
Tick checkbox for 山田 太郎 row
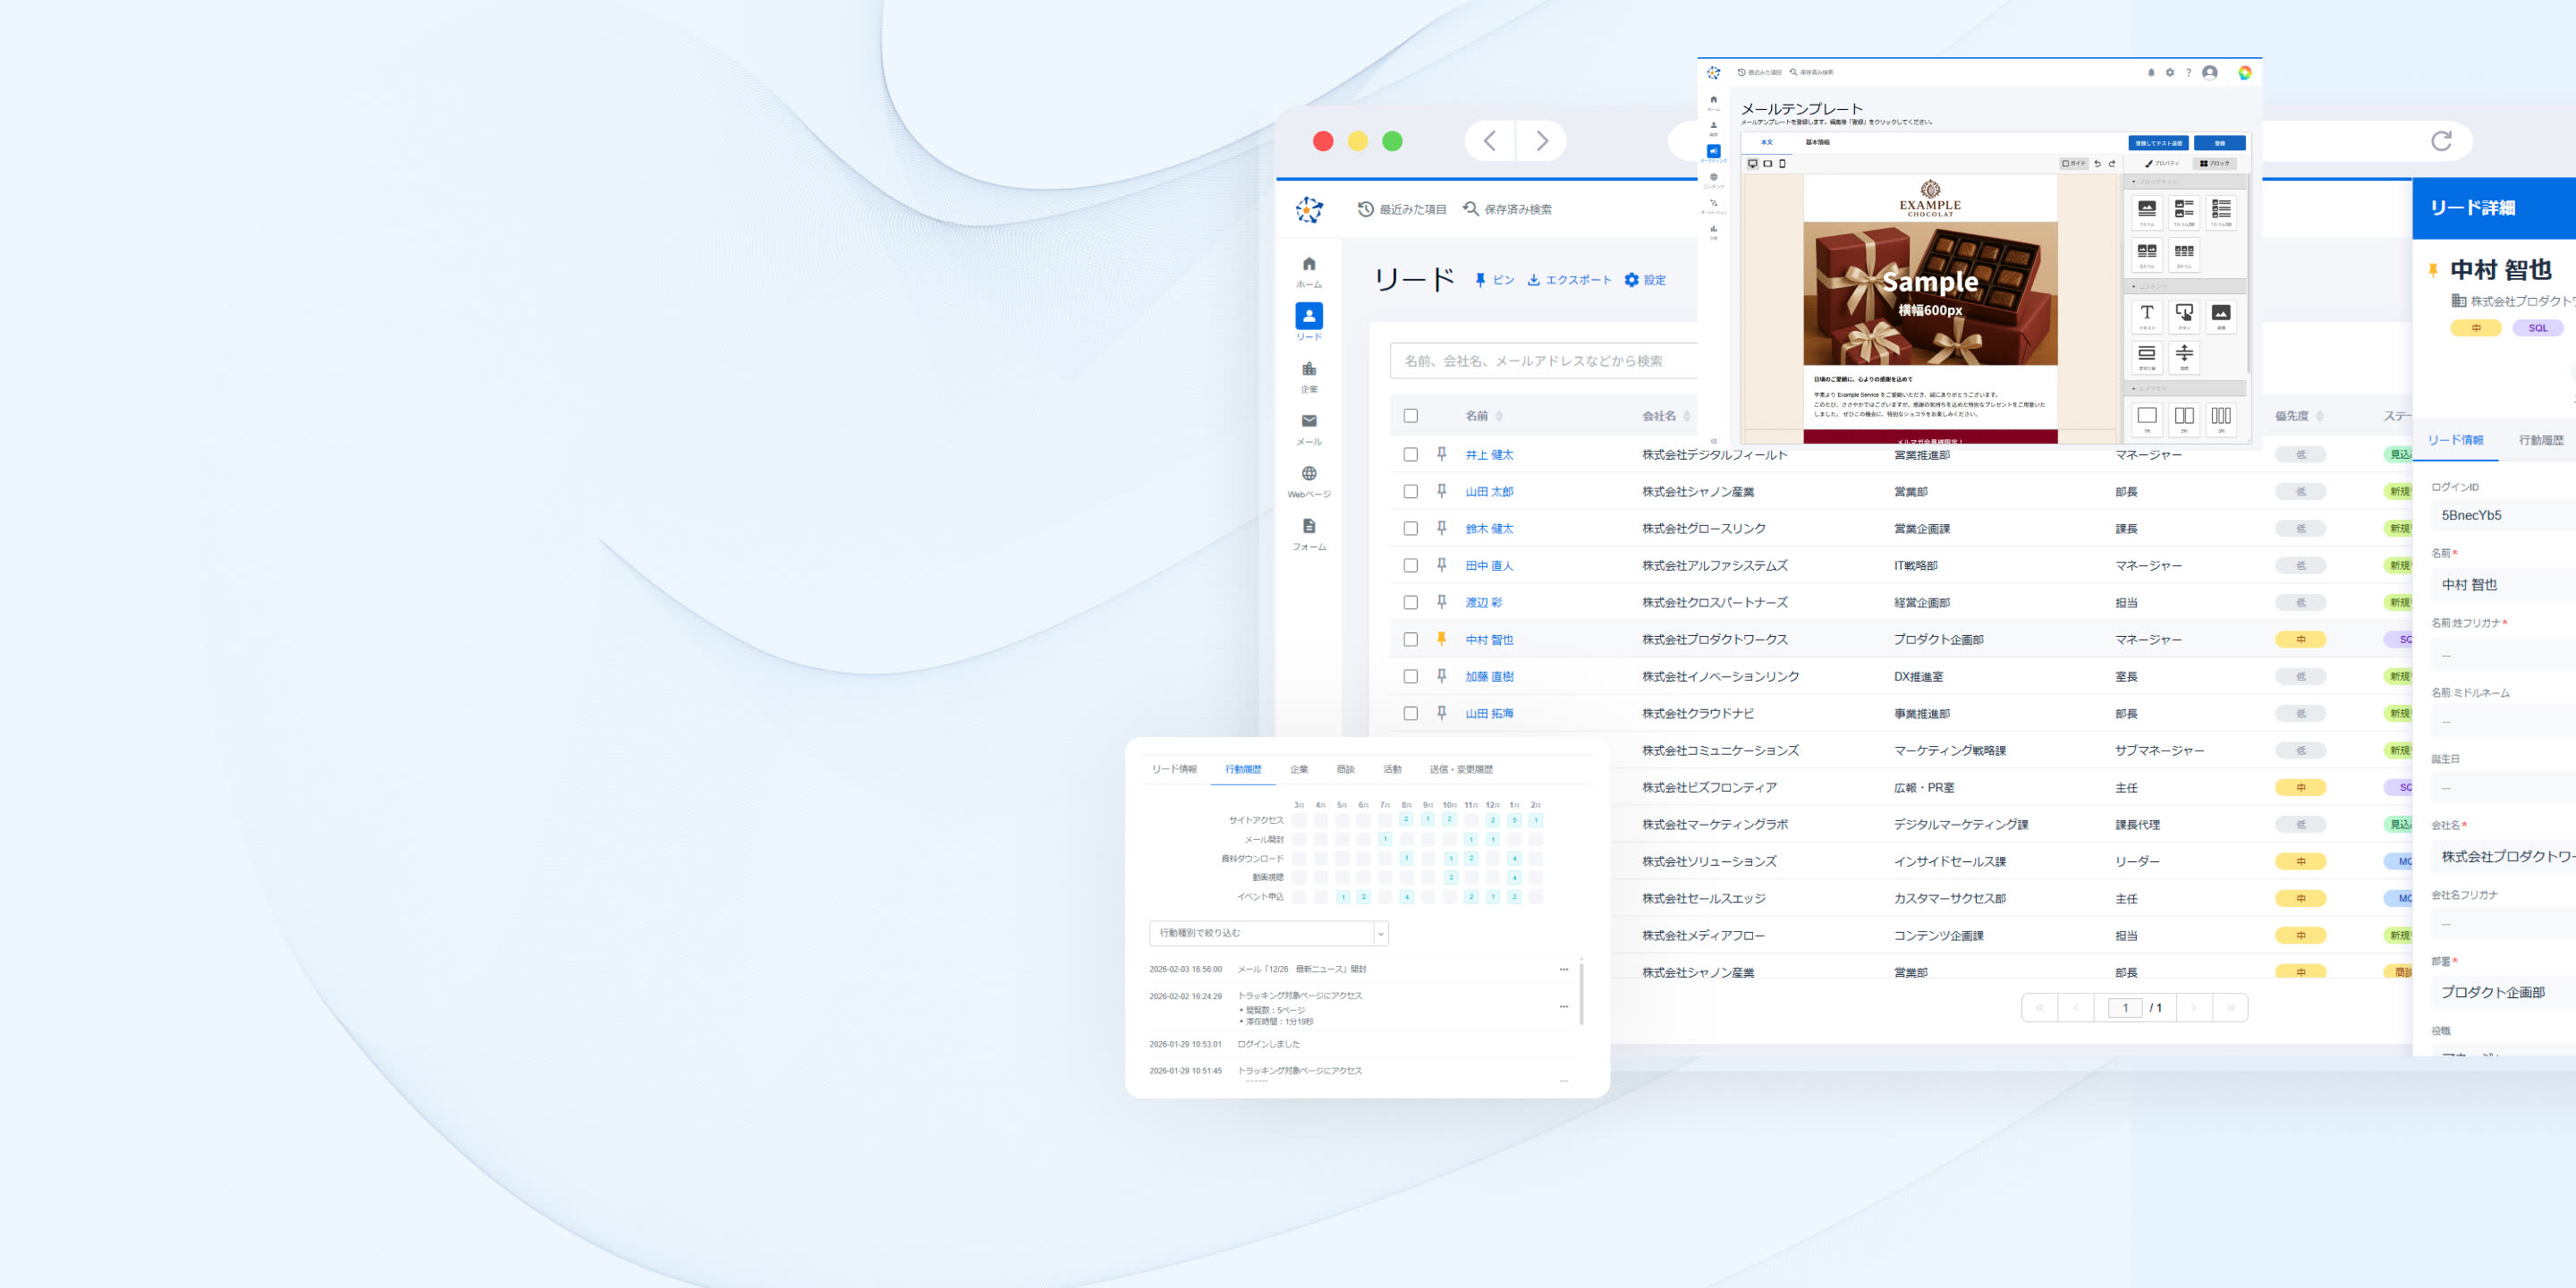[x=1410, y=491]
